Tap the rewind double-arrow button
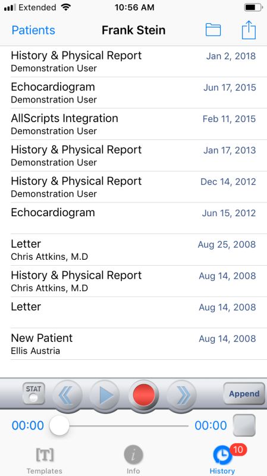 (67, 395)
